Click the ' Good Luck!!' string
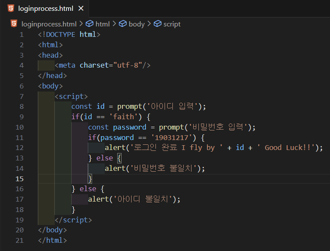Viewport: 330px width, 251px height. coord(286,148)
